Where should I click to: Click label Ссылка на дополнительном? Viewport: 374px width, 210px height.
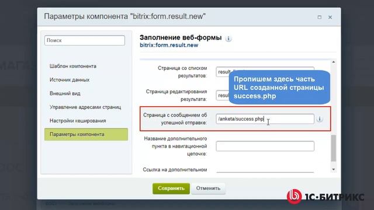pyautogui.click(x=175, y=170)
